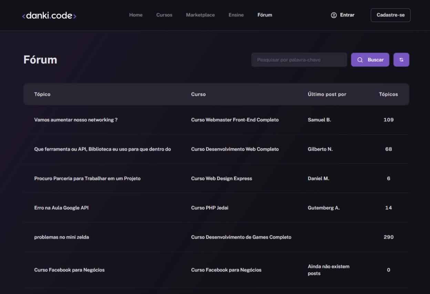
Task: Go to the Cursos navigation link
Action: click(164, 15)
